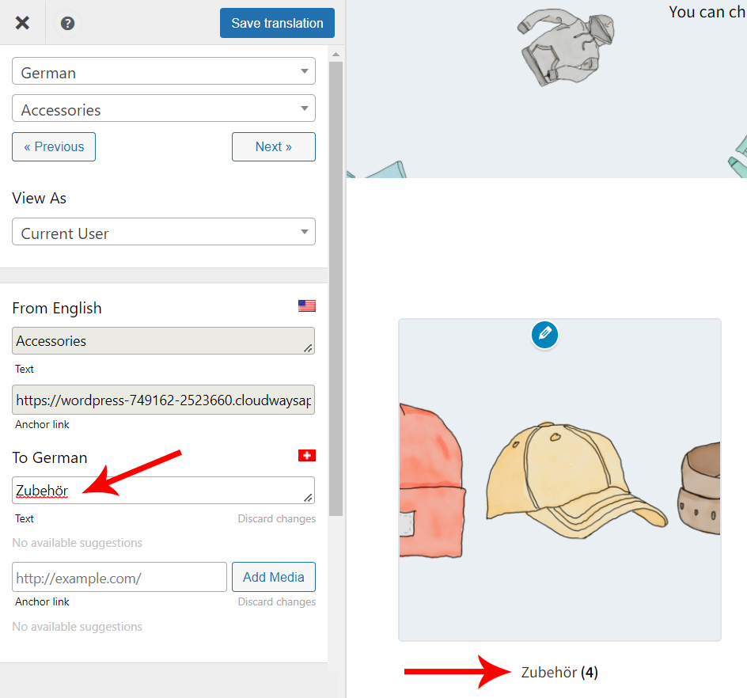
Task: Open the German language dropdown
Action: pos(163,71)
